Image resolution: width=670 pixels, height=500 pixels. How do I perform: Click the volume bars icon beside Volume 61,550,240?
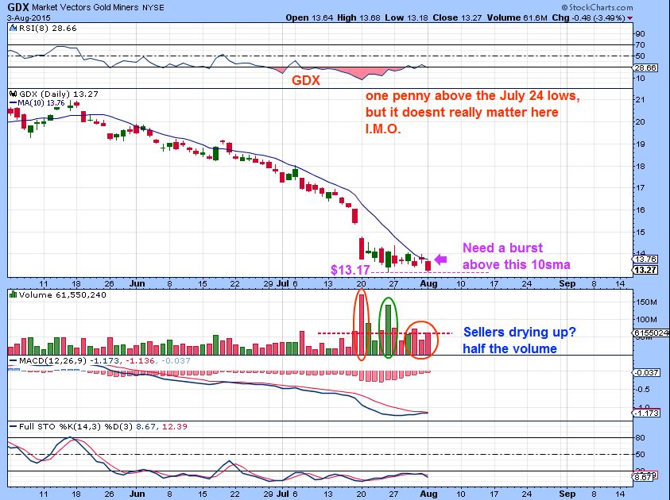[x=13, y=294]
